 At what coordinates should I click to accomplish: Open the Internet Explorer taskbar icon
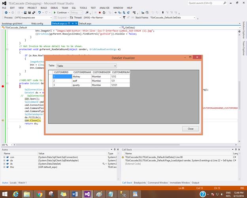[15, 193]
